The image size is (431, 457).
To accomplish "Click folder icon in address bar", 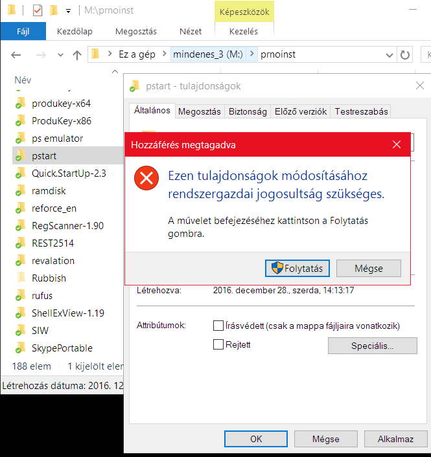I will coord(95,54).
